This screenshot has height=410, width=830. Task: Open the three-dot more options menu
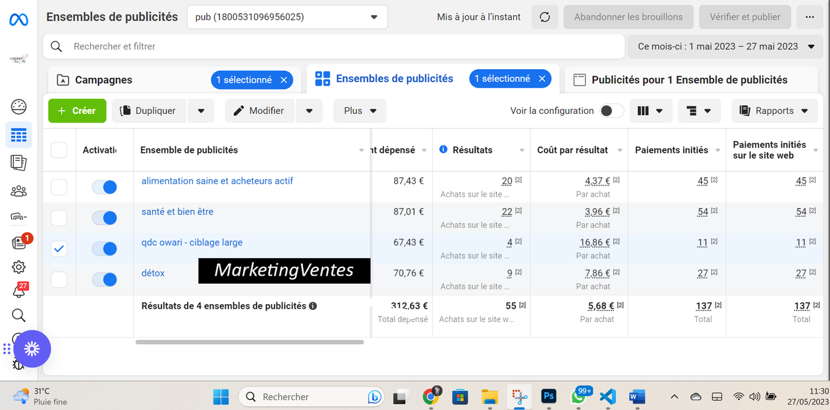click(810, 17)
